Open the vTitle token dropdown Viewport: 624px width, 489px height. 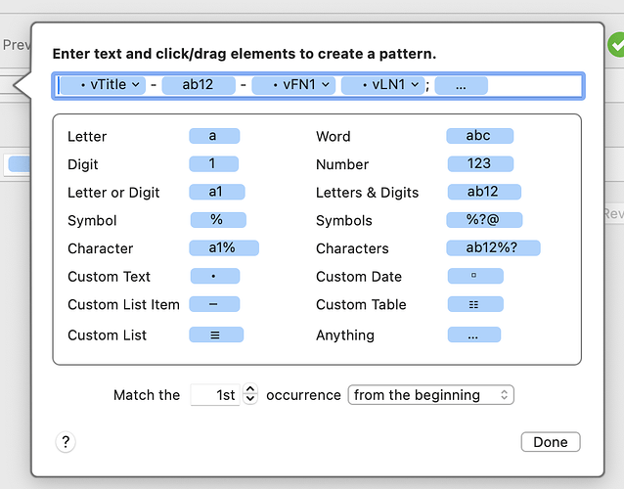pyautogui.click(x=136, y=85)
